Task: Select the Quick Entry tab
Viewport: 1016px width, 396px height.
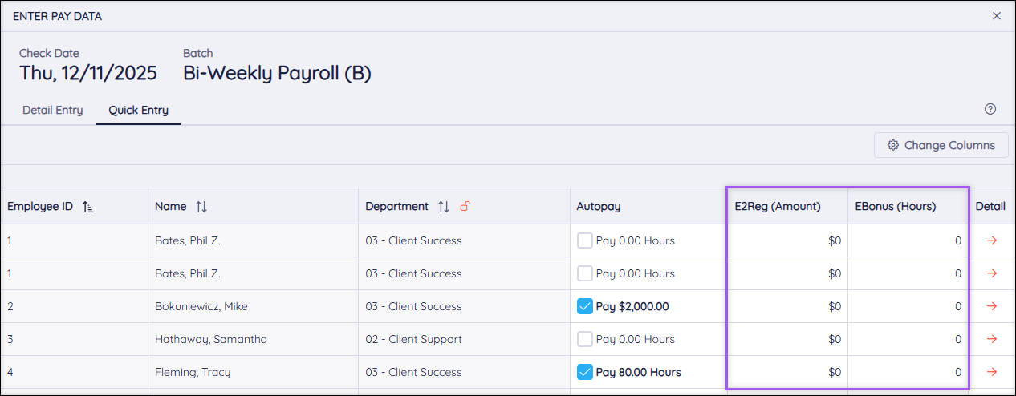Action: point(139,110)
